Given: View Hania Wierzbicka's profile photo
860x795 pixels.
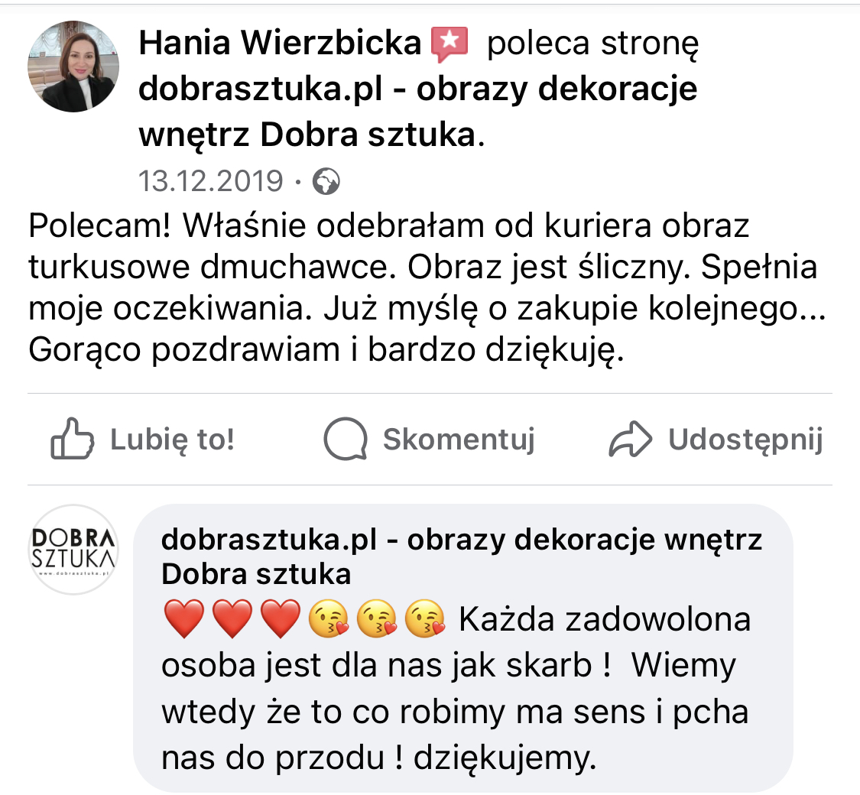Looking at the screenshot, I should click(73, 67).
